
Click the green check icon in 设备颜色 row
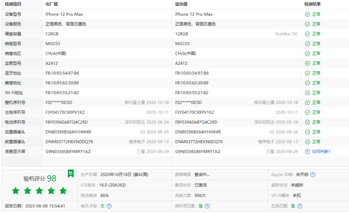[308, 24]
